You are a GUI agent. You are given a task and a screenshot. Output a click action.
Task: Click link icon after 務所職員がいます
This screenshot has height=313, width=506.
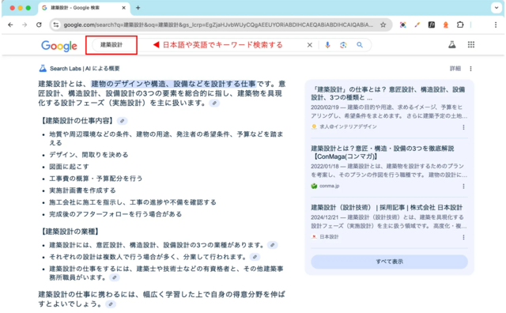click(x=114, y=277)
